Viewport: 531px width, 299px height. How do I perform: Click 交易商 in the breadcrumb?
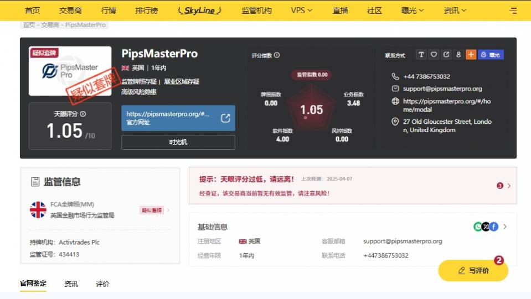pos(50,25)
